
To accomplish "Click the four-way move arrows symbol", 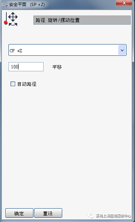I will (x=13, y=17).
